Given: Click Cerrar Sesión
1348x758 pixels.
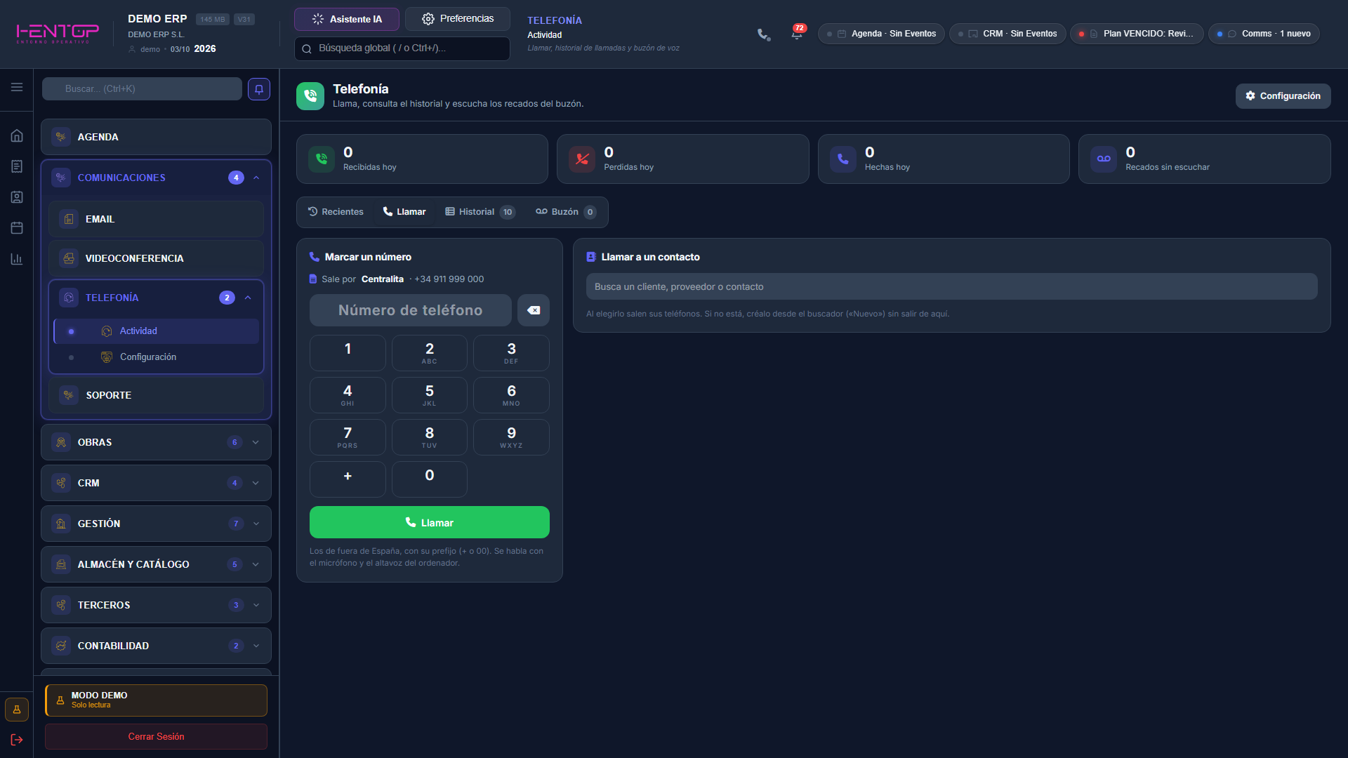Looking at the screenshot, I should coord(156,736).
